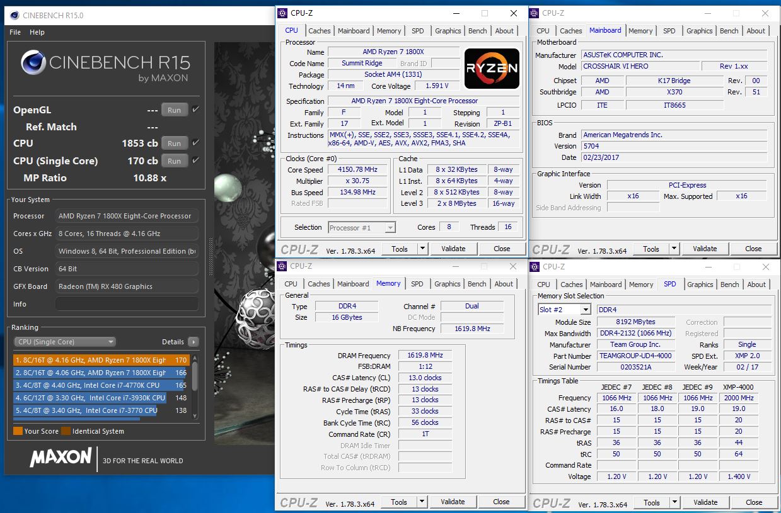Click the DRAM Frequency value 1619.8 MHz

425,356
